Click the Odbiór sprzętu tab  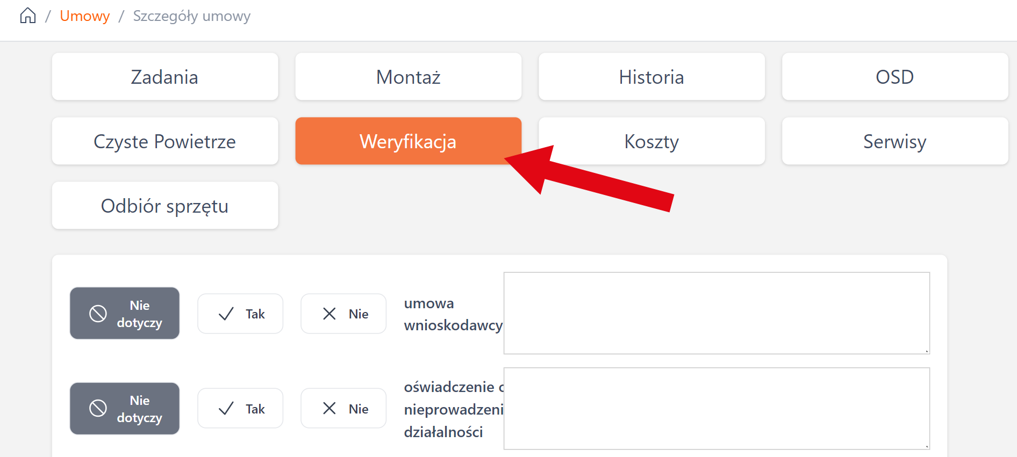tap(165, 206)
